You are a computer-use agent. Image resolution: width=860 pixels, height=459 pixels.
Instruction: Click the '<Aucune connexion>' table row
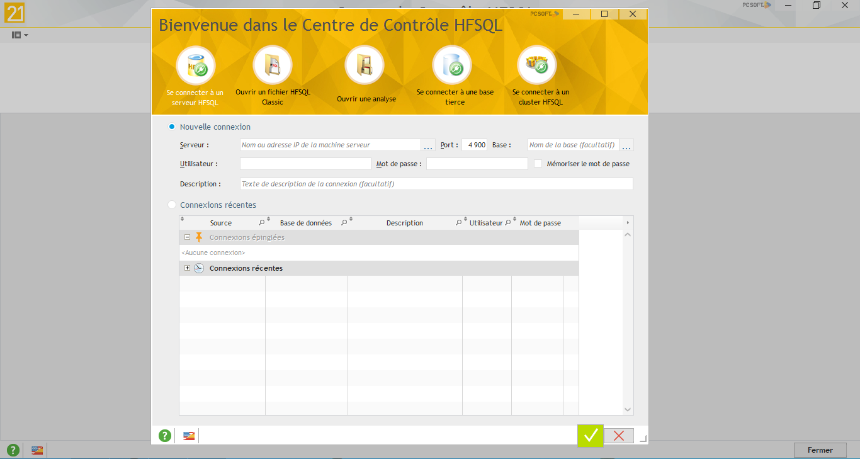pos(379,252)
